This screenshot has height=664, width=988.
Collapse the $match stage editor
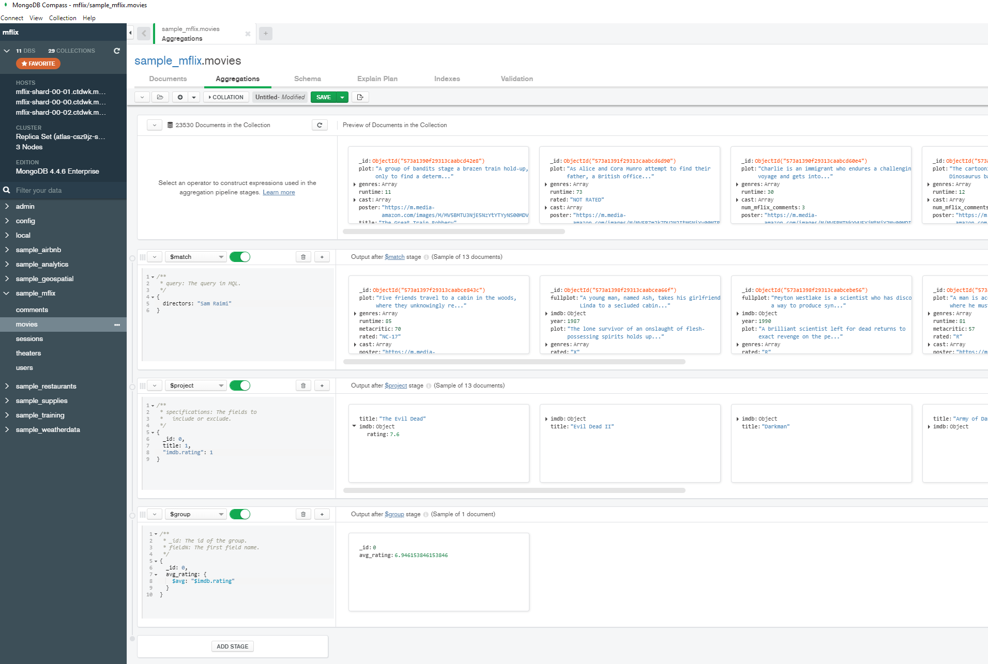tap(155, 257)
